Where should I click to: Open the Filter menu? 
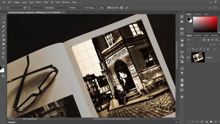[46, 2]
